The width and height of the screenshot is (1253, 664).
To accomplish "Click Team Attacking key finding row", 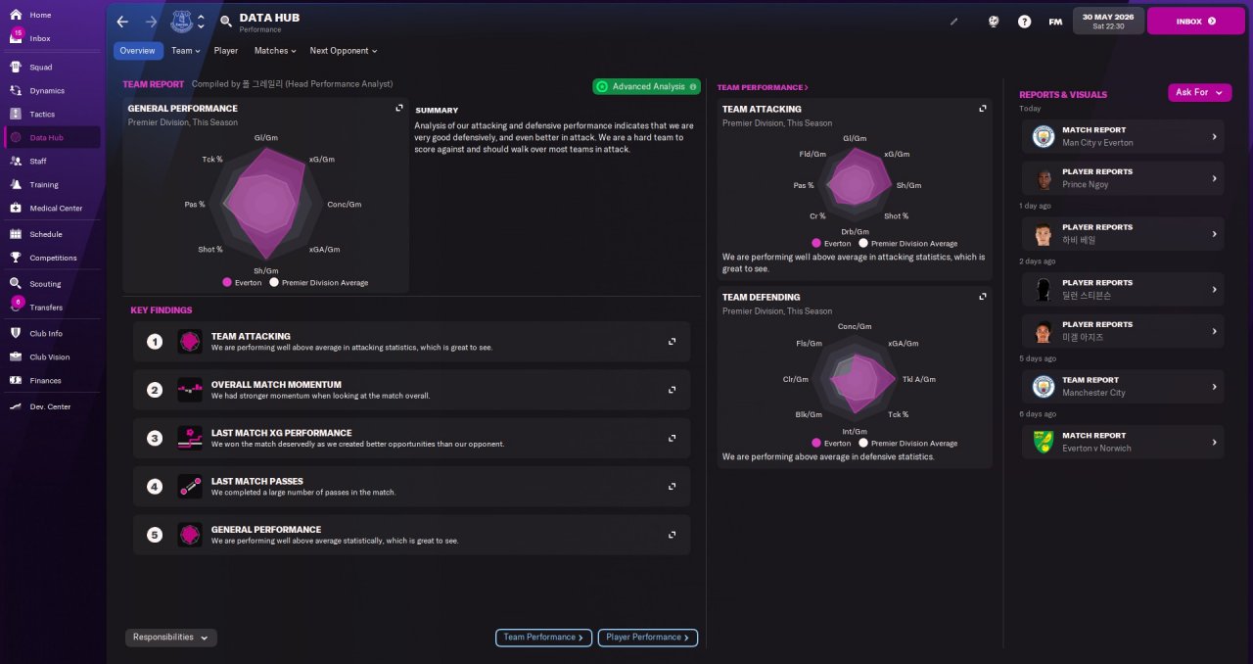I will [x=412, y=341].
